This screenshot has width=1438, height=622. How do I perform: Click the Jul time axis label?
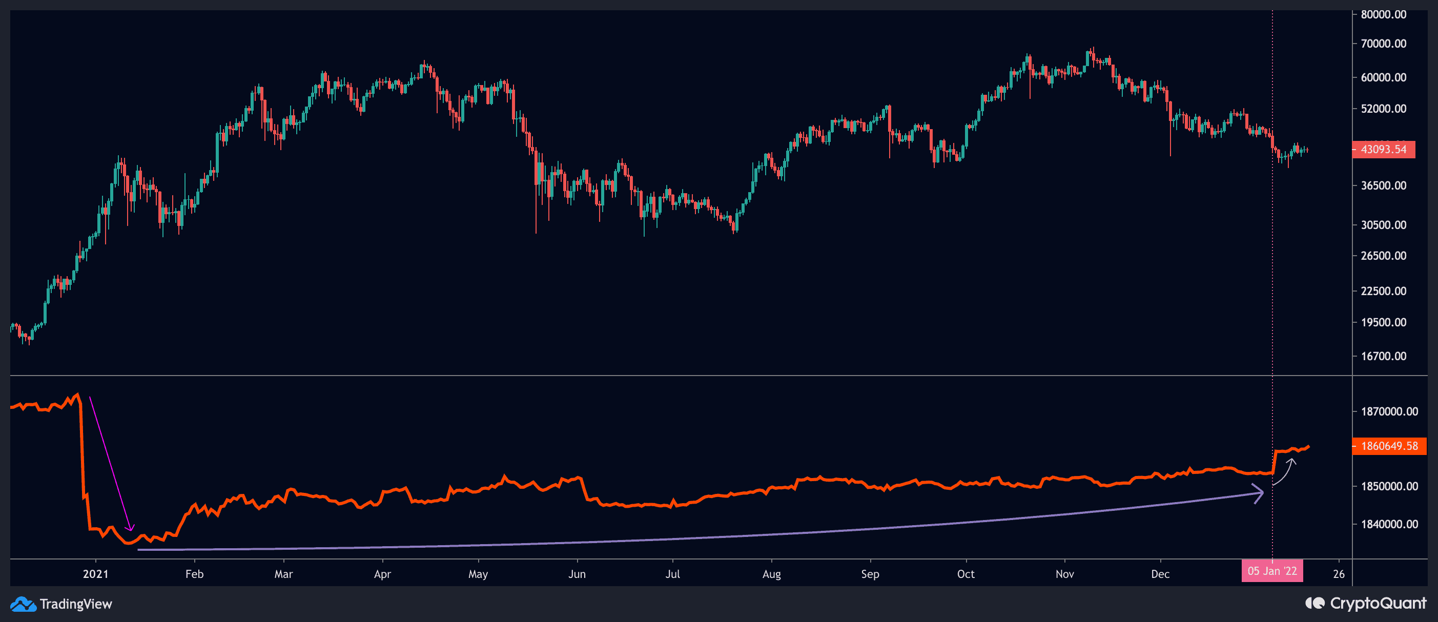click(x=673, y=574)
